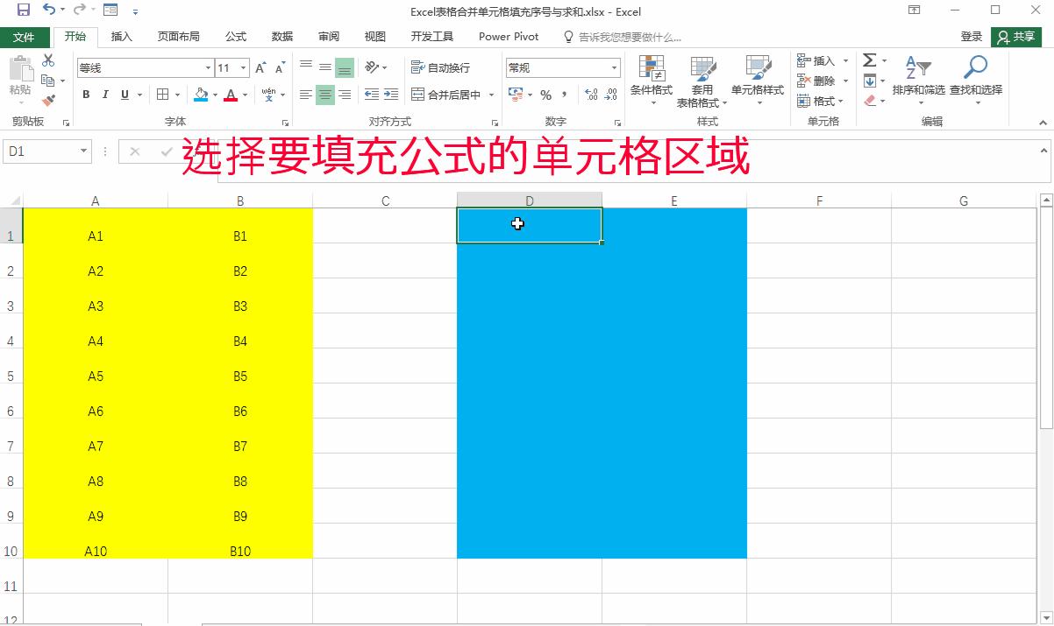Click the percent style % icon
The height and width of the screenshot is (626, 1054).
(x=545, y=94)
